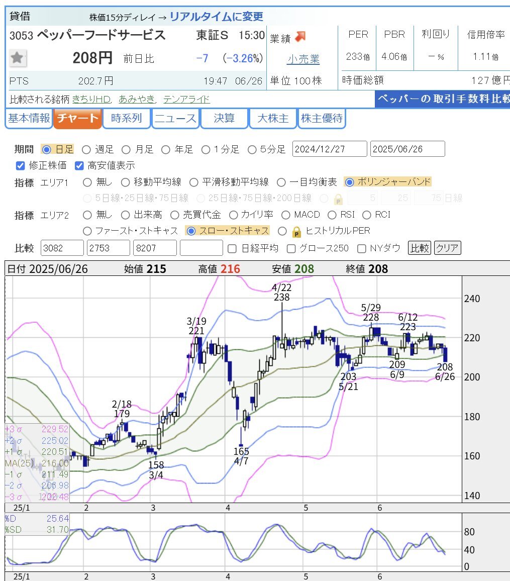The image size is (510, 581).
Task: Open the ニュース tab
Action: click(175, 119)
